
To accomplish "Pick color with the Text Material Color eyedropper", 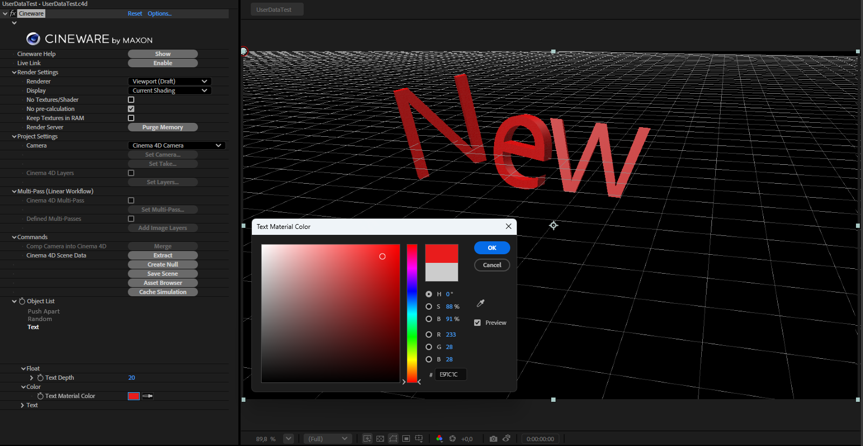I will coord(148,396).
